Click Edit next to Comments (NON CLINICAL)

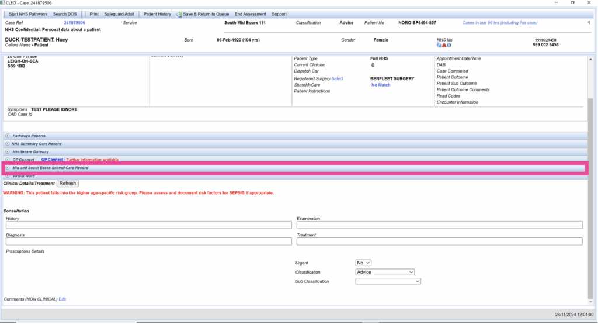(x=62, y=299)
